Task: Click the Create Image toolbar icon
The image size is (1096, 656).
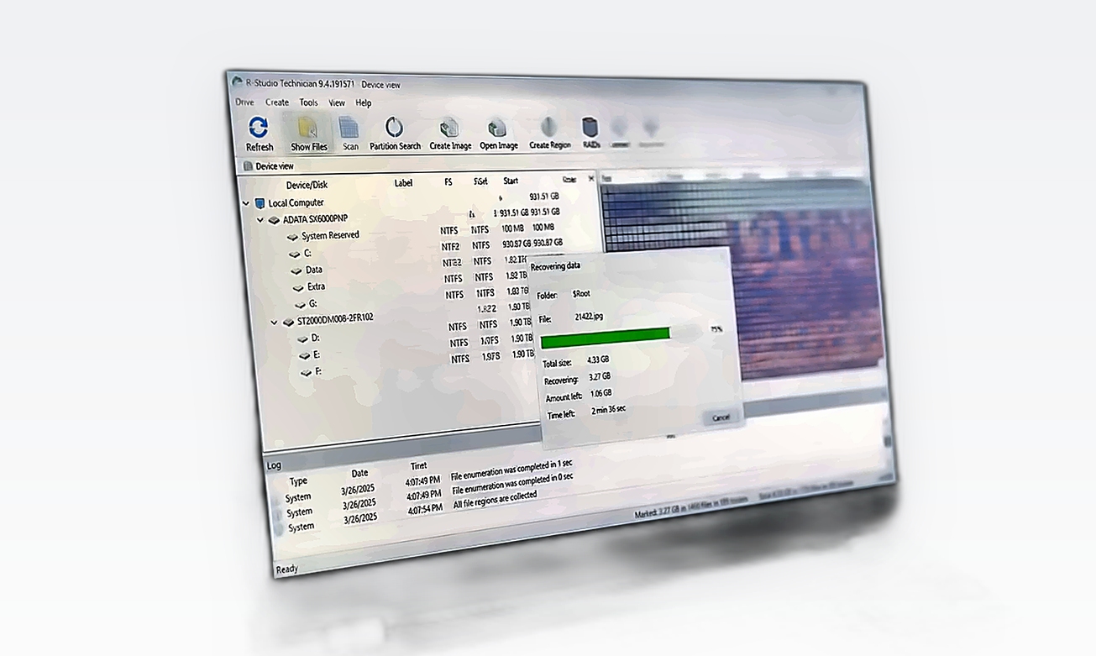Action: (x=450, y=128)
